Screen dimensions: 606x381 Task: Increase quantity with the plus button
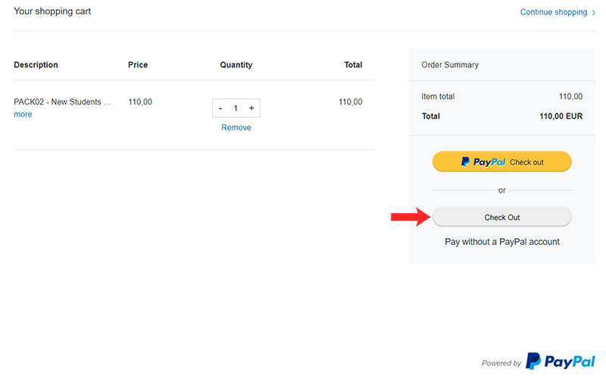[x=251, y=108]
